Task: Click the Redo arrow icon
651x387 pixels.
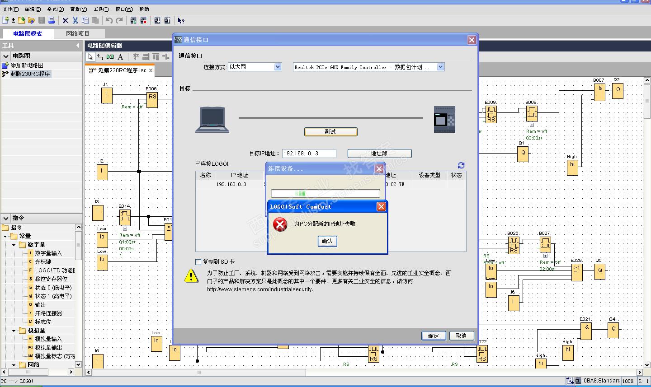Action: (x=119, y=20)
